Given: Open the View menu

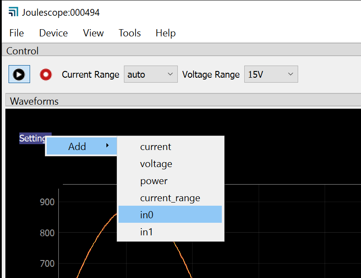Looking at the screenshot, I should pos(93,33).
